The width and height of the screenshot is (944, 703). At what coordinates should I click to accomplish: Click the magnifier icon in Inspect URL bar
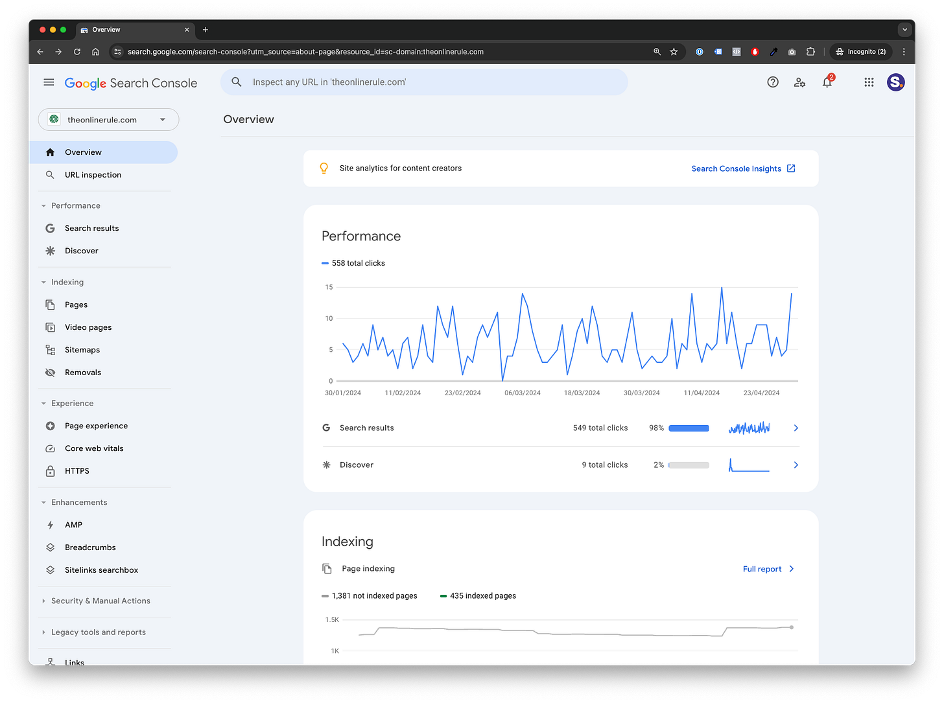237,82
